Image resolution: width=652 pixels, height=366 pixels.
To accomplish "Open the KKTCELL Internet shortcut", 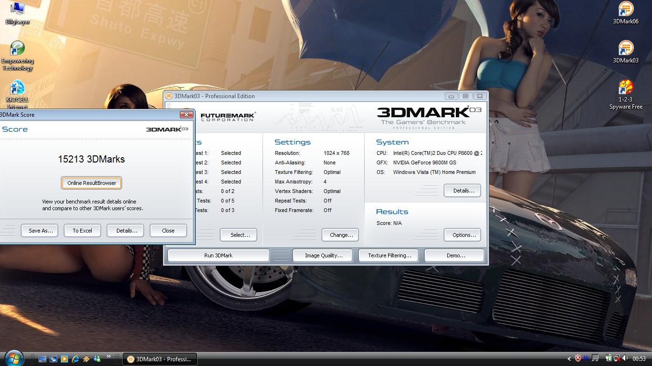I will pos(17,95).
